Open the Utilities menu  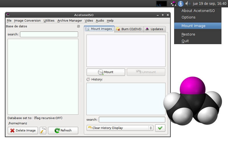pos(49,20)
